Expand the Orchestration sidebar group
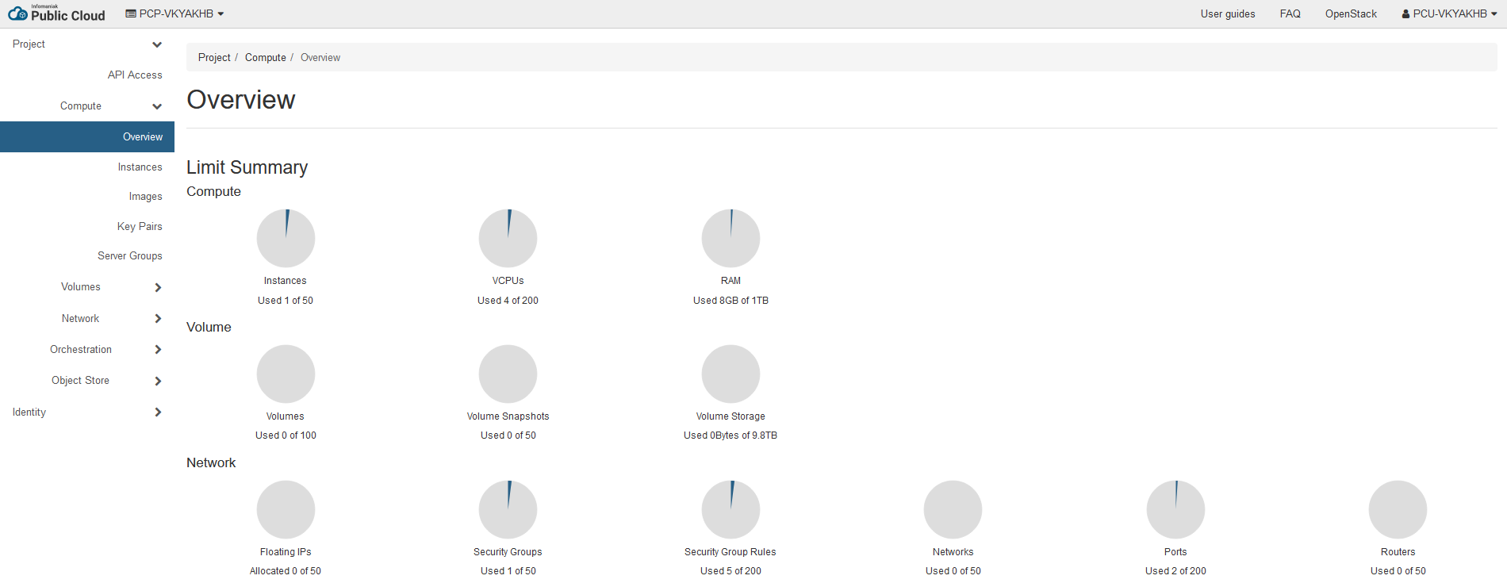Image resolution: width=1507 pixels, height=587 pixels. coord(87,350)
